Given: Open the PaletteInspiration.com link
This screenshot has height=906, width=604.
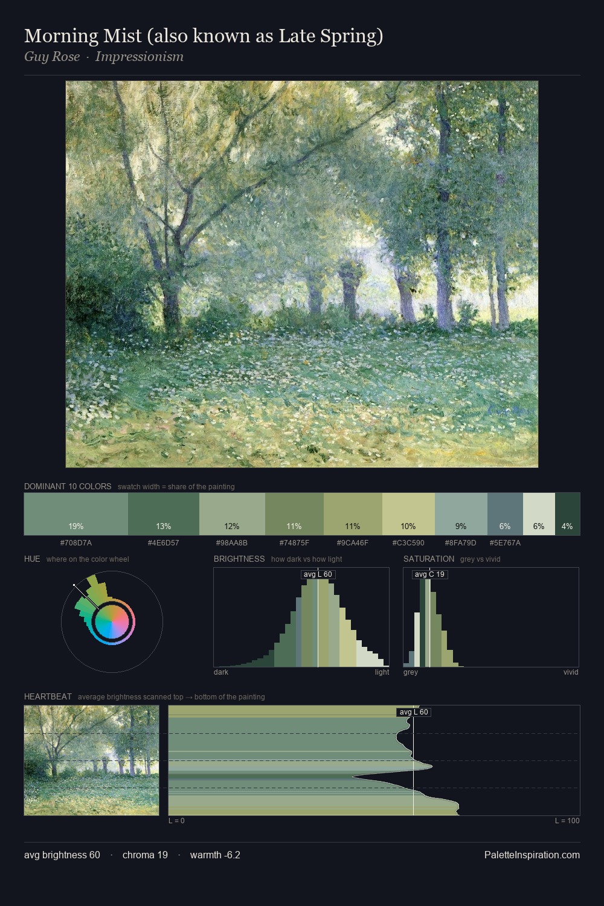Looking at the screenshot, I should (532, 855).
